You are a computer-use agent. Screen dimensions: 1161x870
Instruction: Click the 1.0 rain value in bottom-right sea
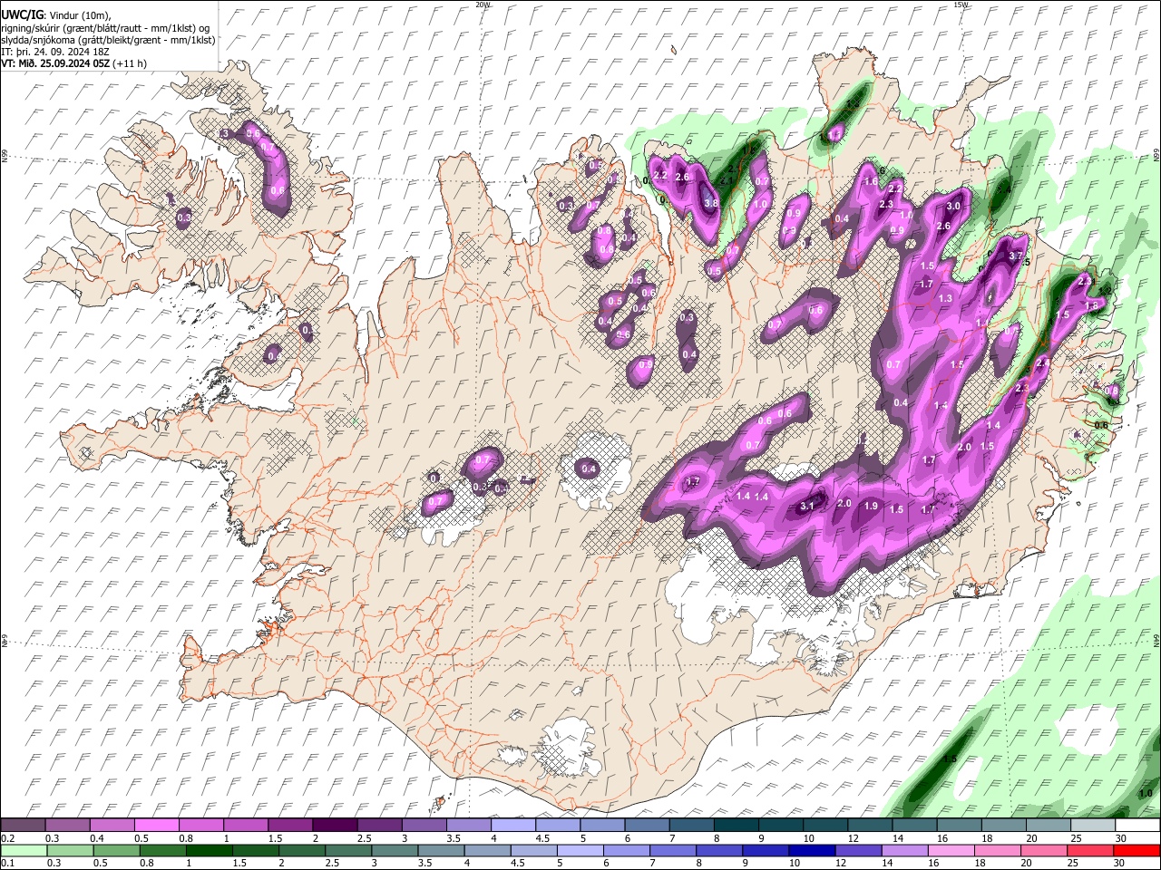pos(1146,793)
